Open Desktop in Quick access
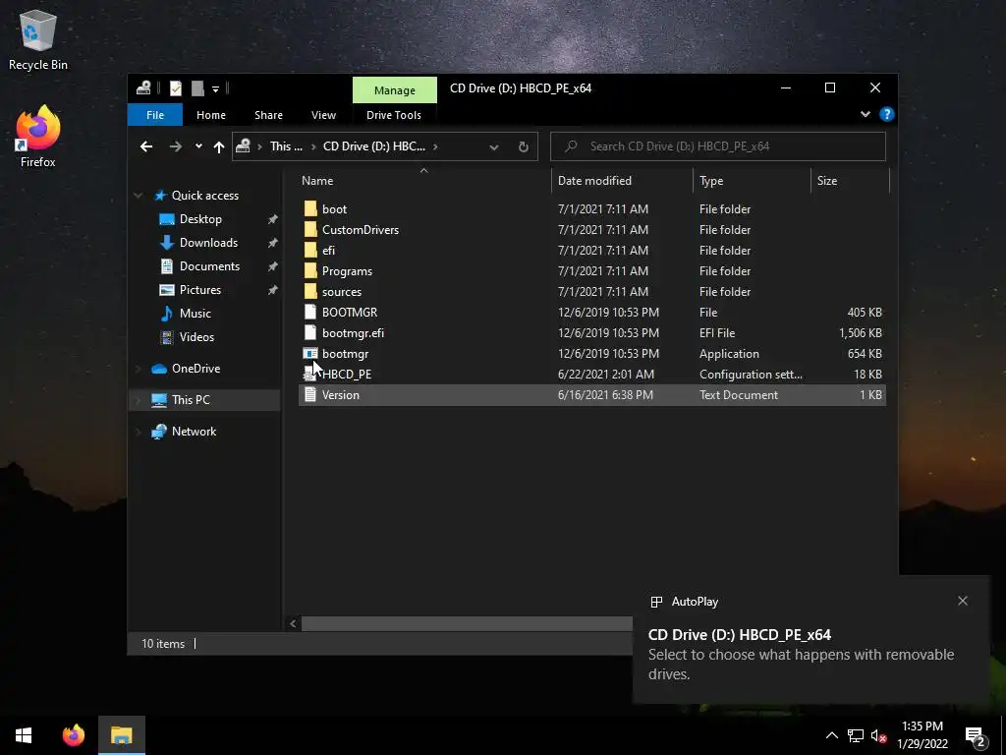Screen dimensions: 1006x755 (200, 219)
